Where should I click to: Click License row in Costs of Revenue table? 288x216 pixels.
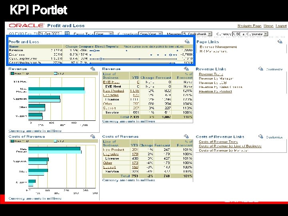[x=148, y=158]
